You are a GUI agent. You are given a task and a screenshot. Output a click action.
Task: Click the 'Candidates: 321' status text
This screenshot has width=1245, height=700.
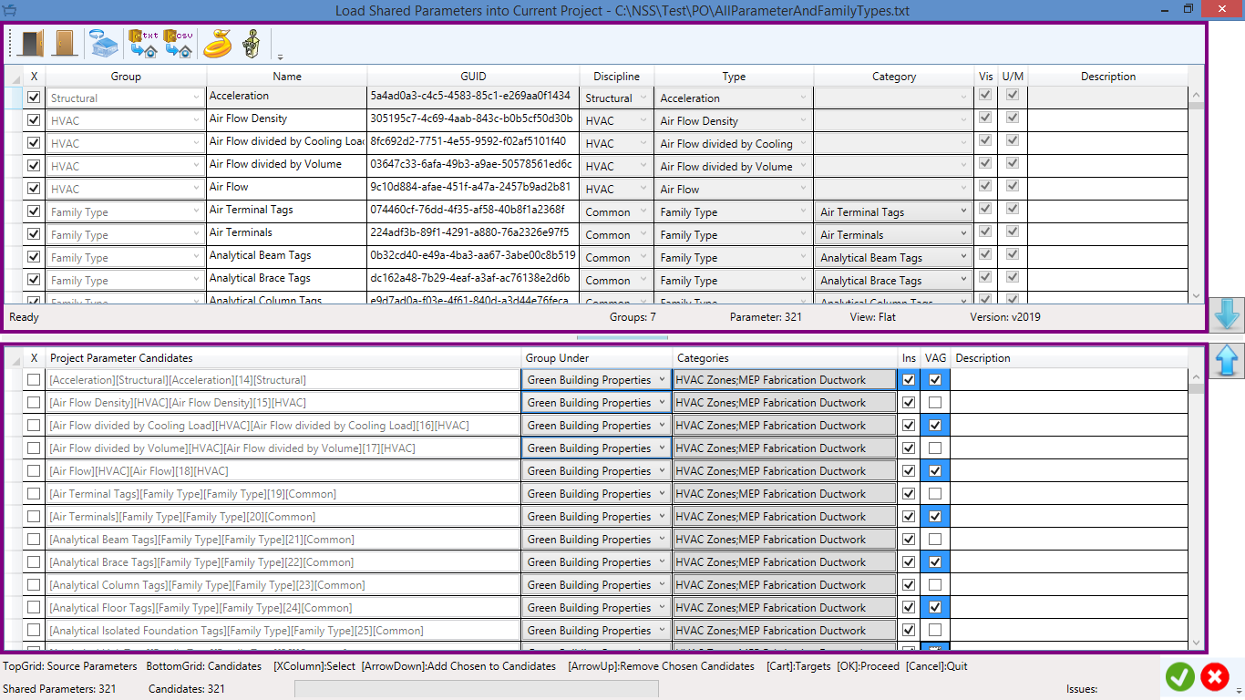pos(187,689)
